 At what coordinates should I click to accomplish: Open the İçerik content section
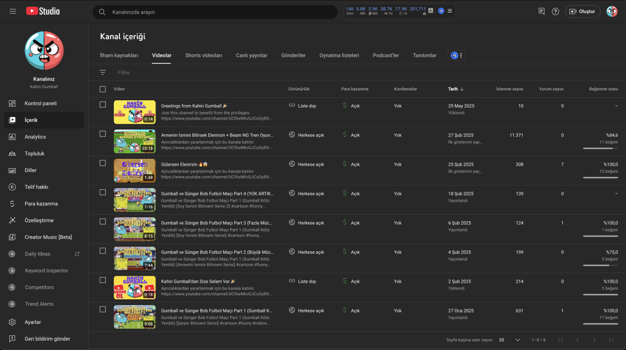44,120
